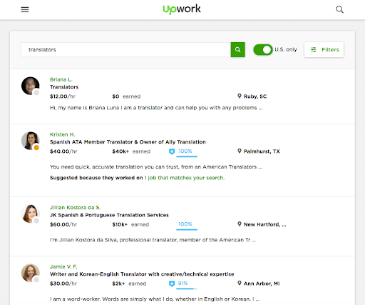Viewport: 365px width, 305px height.
Task: Open the header search magnifier icon
Action: pyautogui.click(x=339, y=9)
